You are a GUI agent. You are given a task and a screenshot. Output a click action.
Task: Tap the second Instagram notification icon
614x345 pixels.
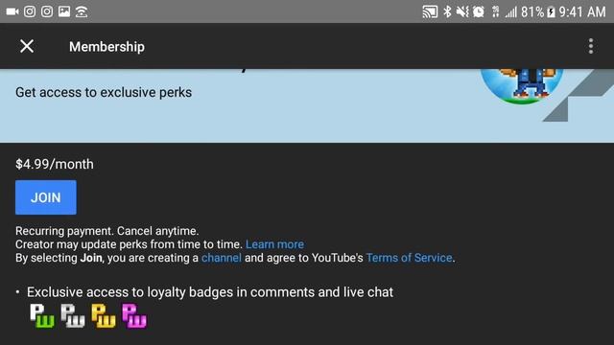tap(47, 11)
